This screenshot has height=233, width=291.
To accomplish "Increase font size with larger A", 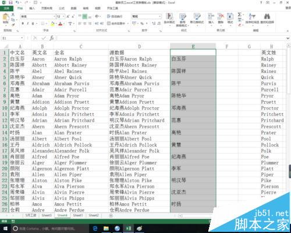I will coord(68,16).
